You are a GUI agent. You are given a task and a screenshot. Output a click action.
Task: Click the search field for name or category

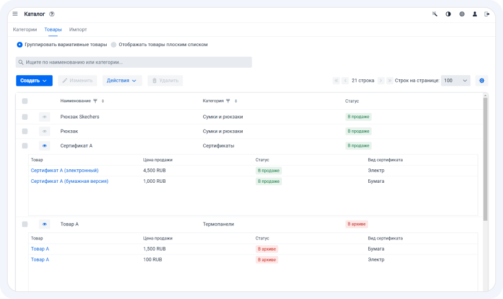(134, 62)
